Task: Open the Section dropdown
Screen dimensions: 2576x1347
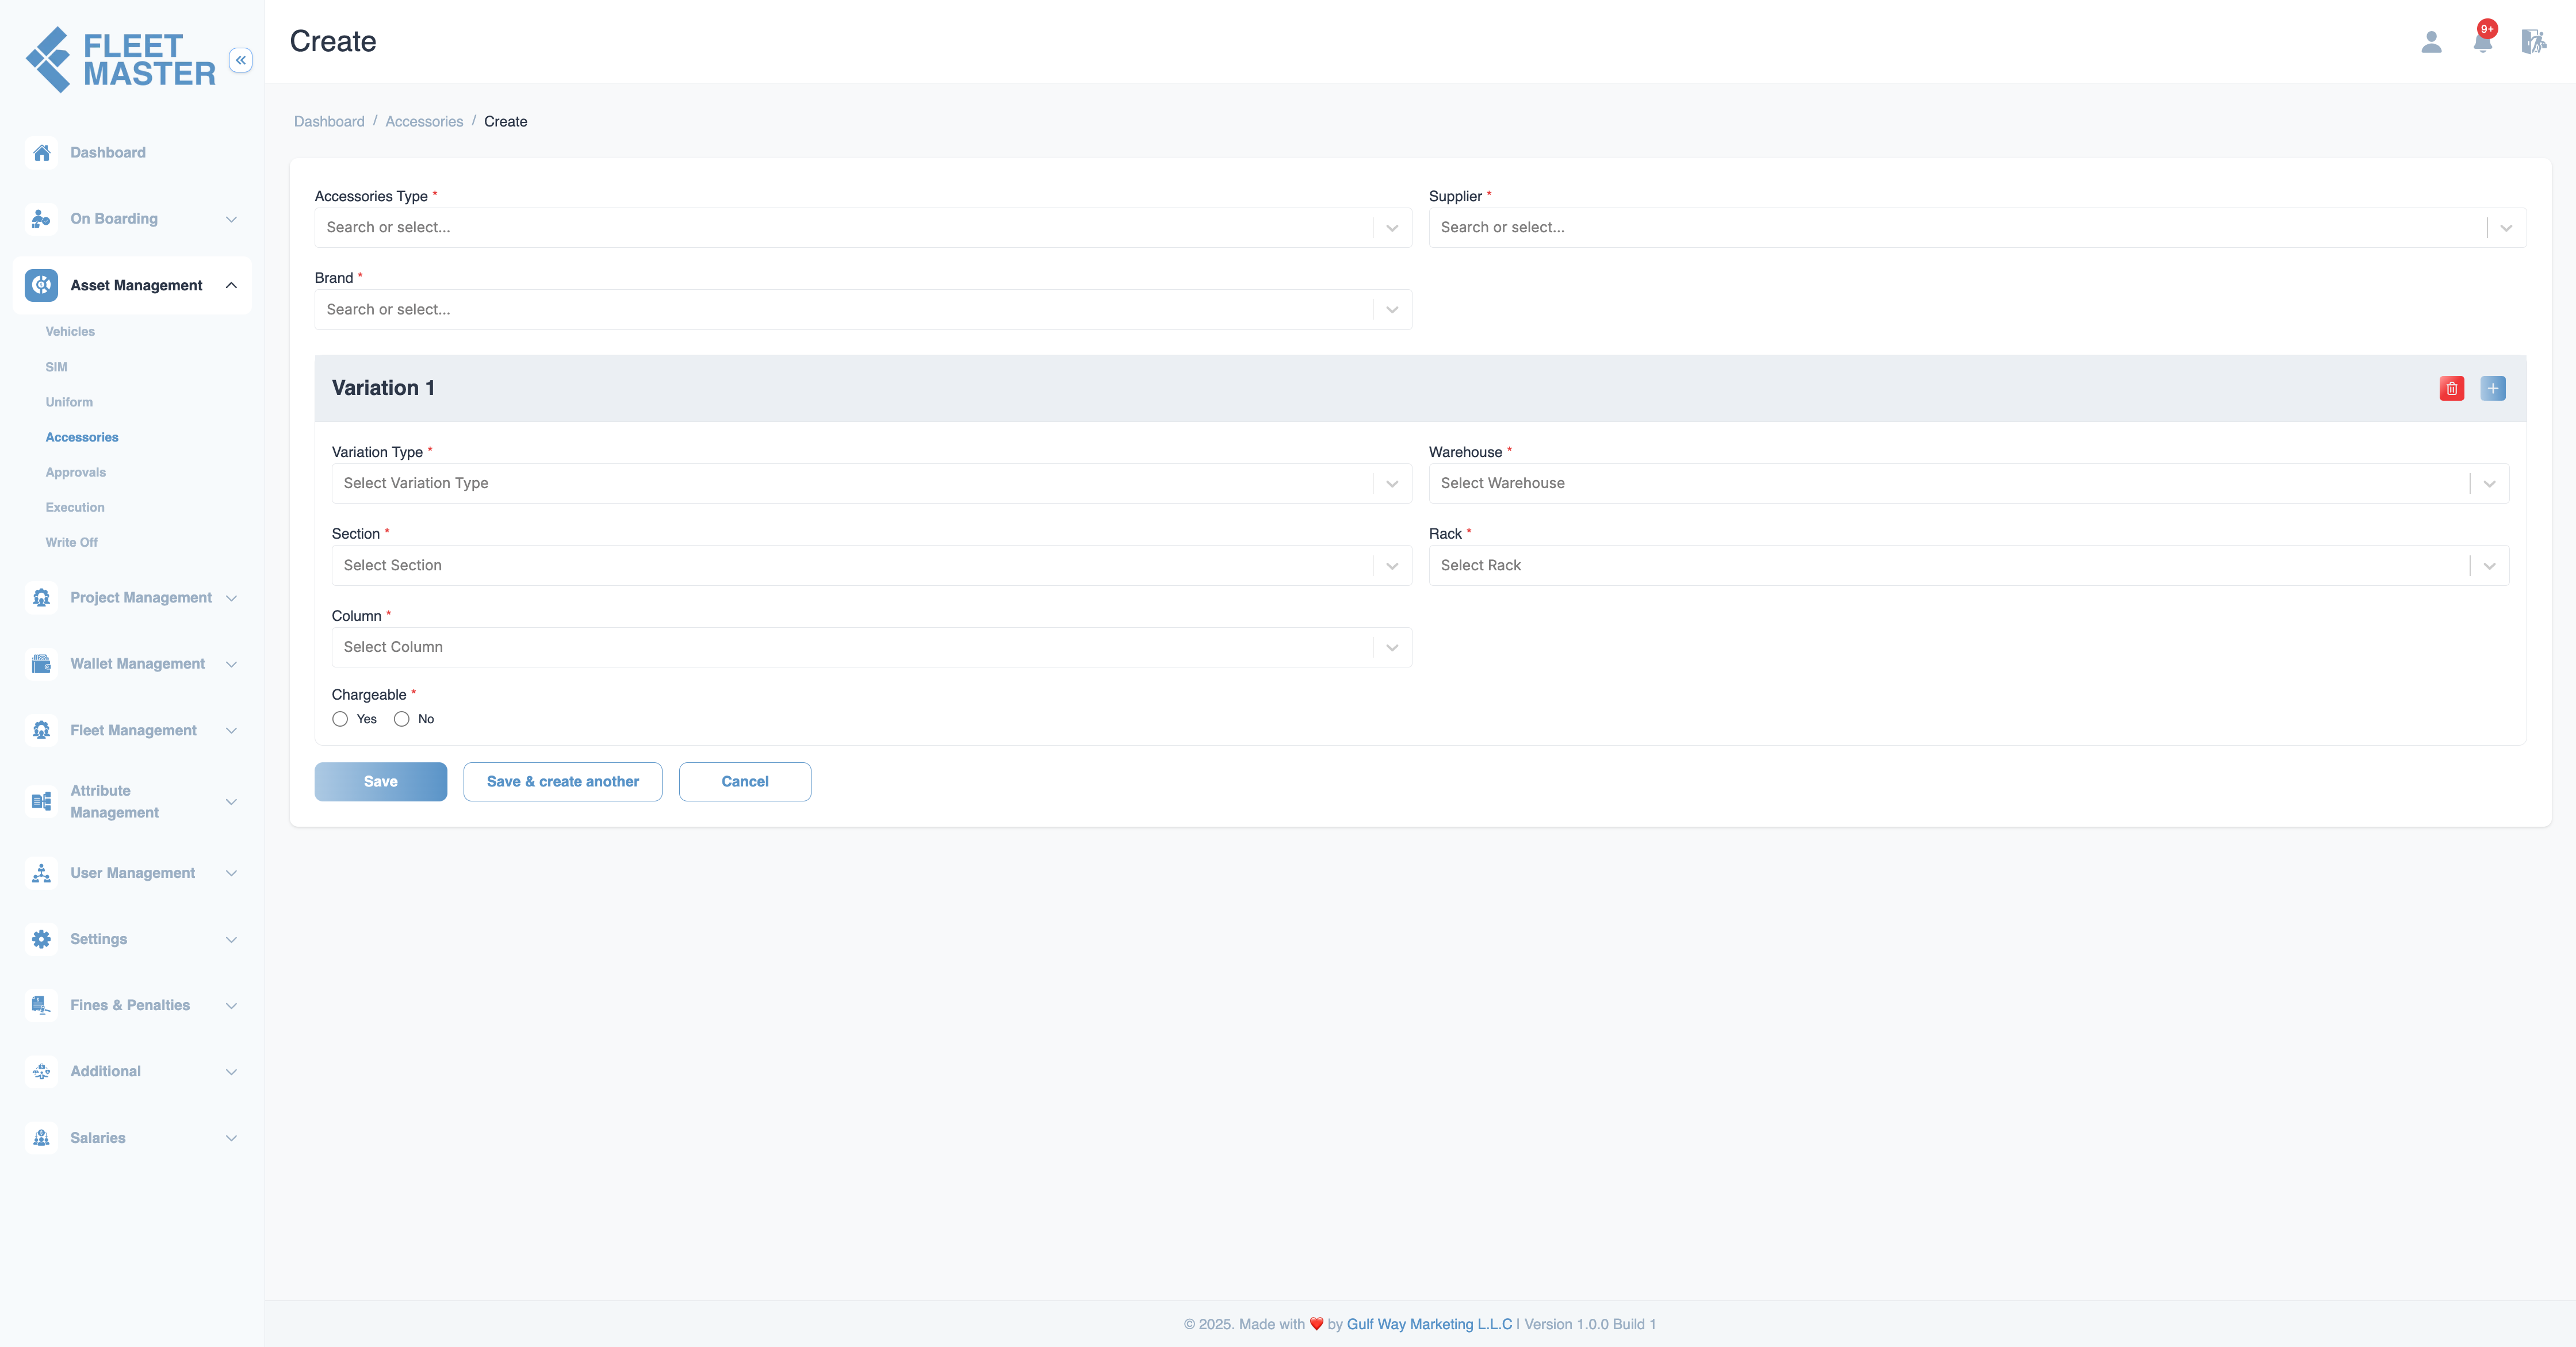Action: tap(871, 566)
